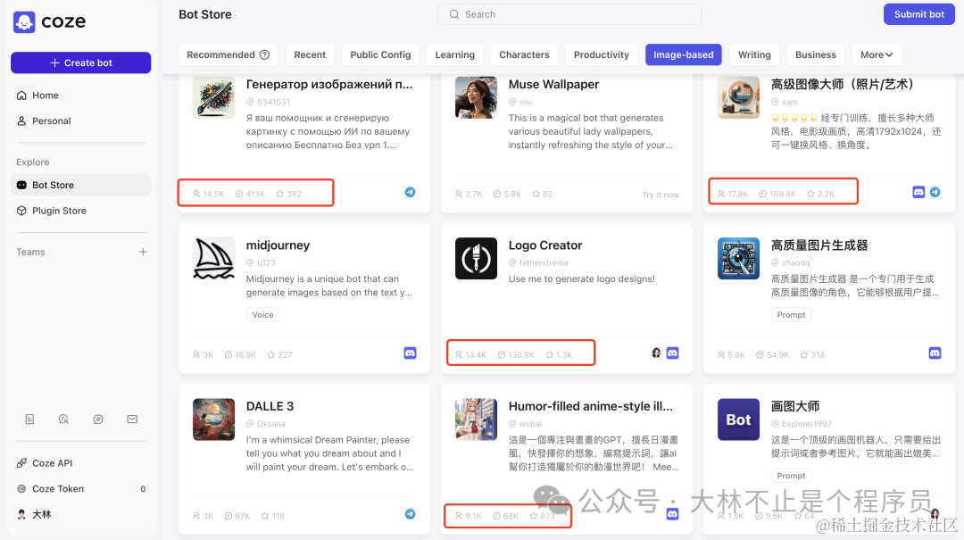
Task: Click Discord icon on 高质量图片生成器 card
Action: (935, 353)
